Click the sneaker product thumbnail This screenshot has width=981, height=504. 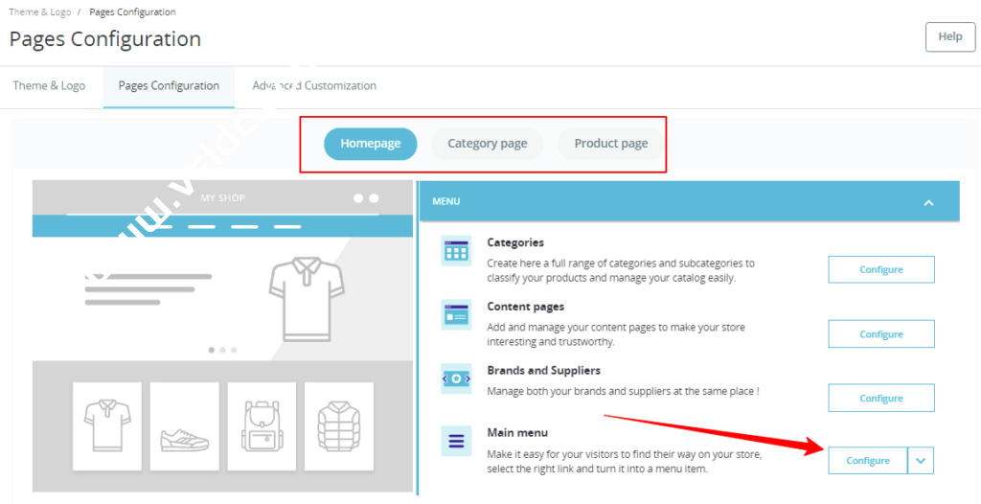click(x=184, y=426)
